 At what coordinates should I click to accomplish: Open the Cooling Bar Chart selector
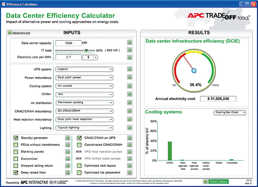coord(230,113)
